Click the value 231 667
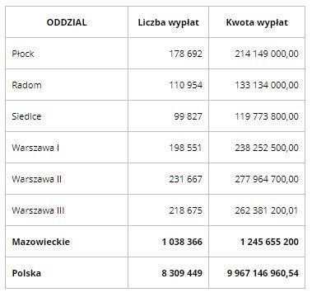The image size is (312, 297). point(185,179)
